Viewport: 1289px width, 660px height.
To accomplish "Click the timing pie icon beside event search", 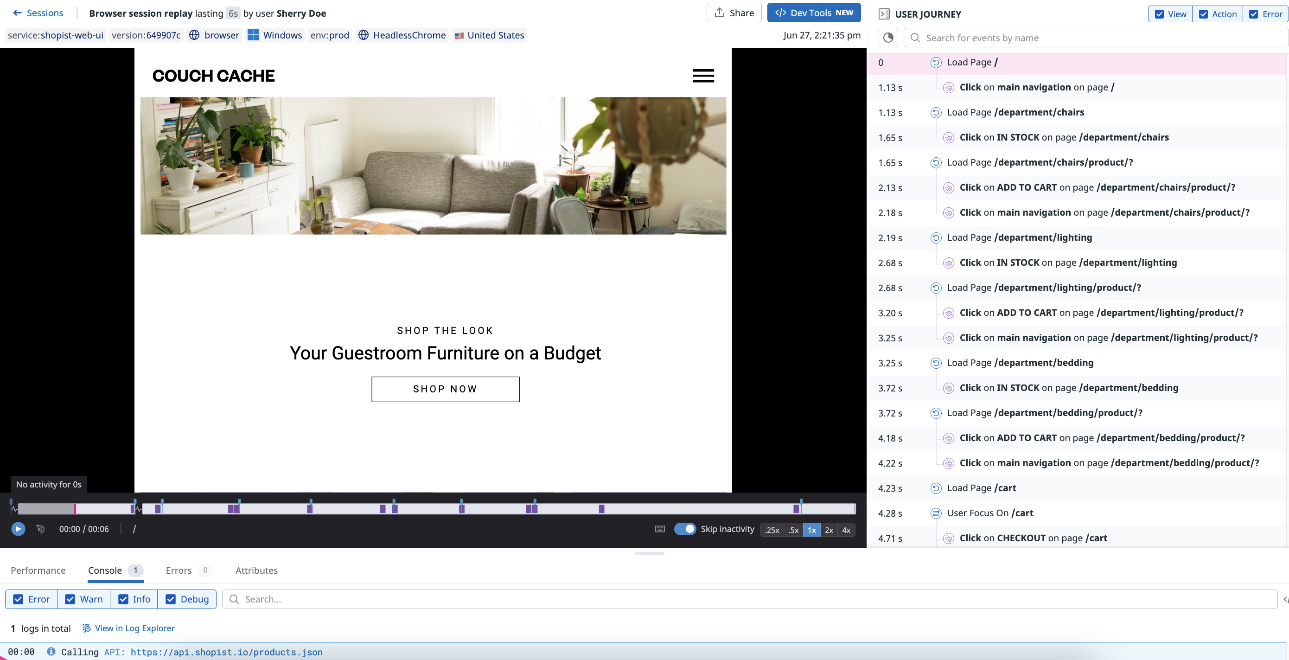I will (888, 38).
